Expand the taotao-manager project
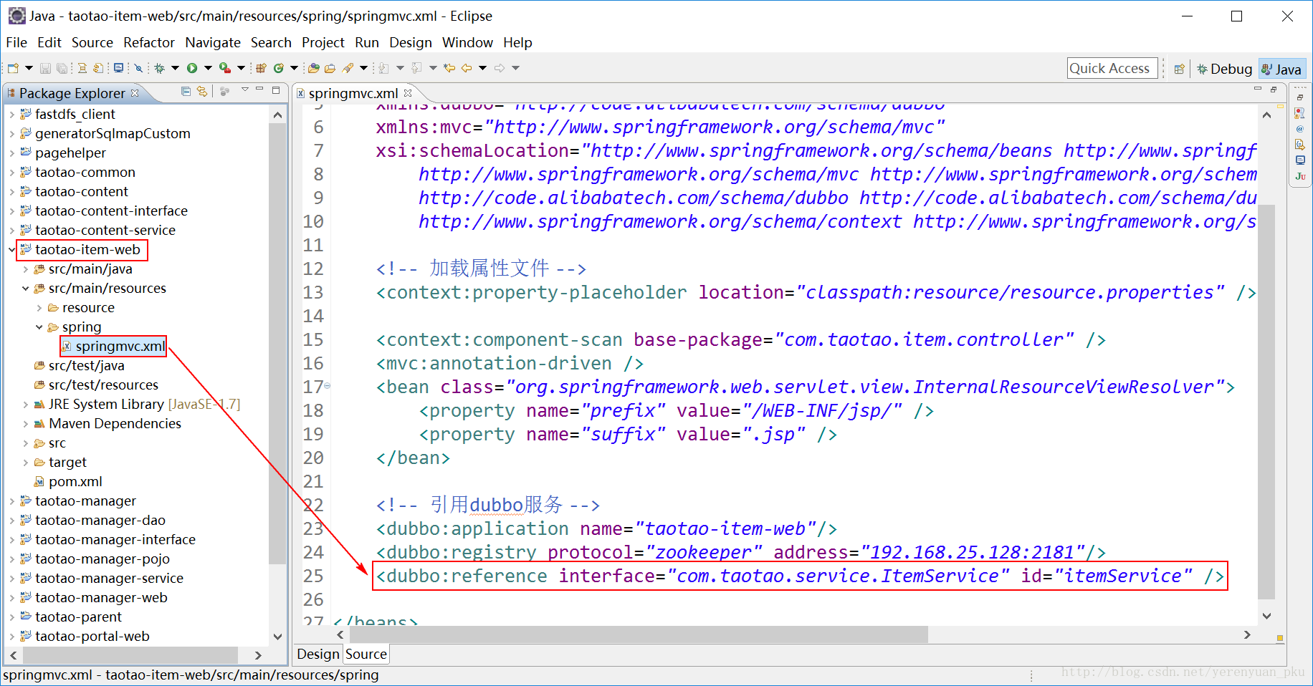1313x686 pixels. tap(11, 501)
